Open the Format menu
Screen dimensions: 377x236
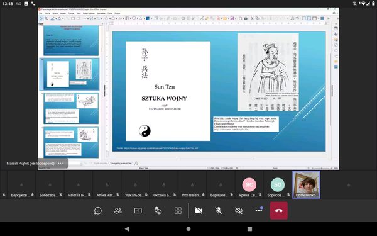(x=71, y=13)
